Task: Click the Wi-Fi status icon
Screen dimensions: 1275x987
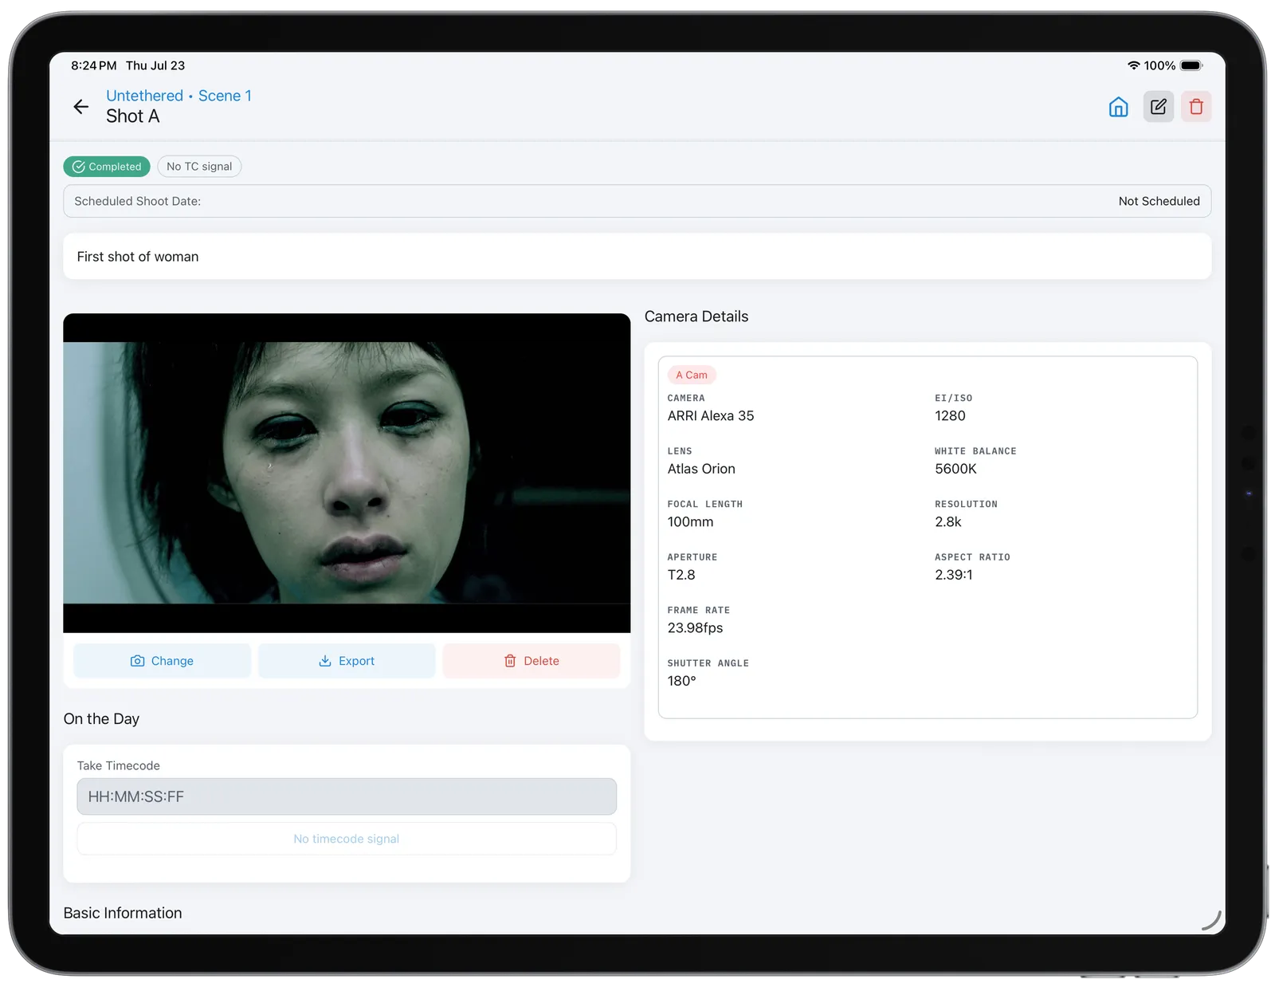Action: tap(1133, 65)
